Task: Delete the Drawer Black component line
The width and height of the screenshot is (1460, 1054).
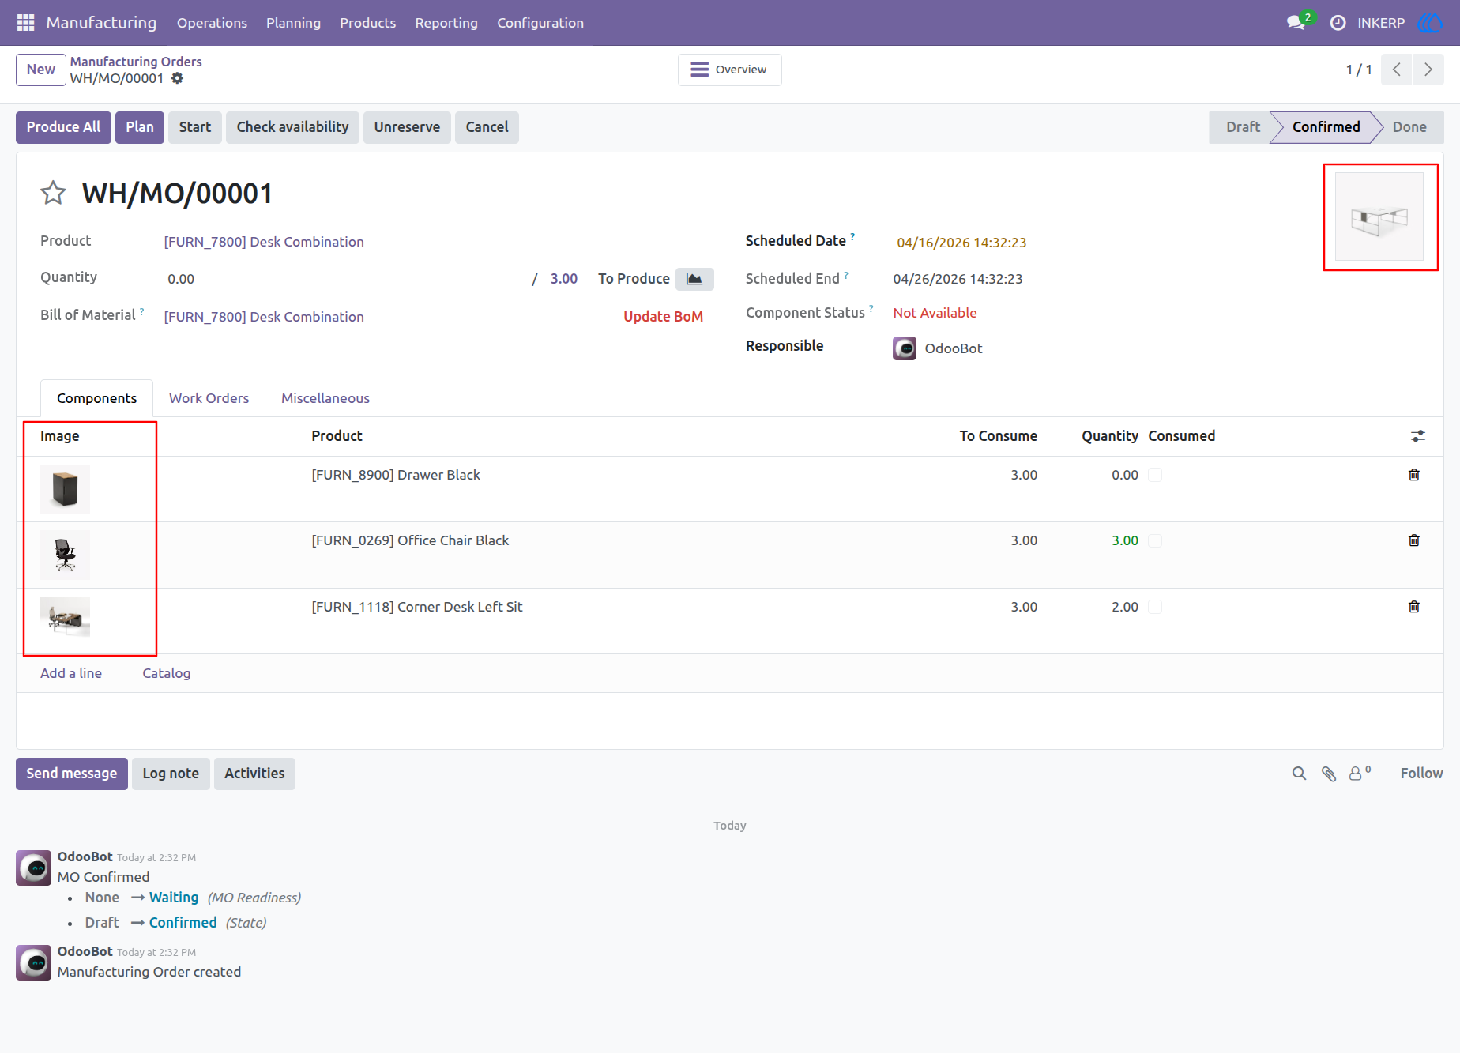Action: point(1414,475)
